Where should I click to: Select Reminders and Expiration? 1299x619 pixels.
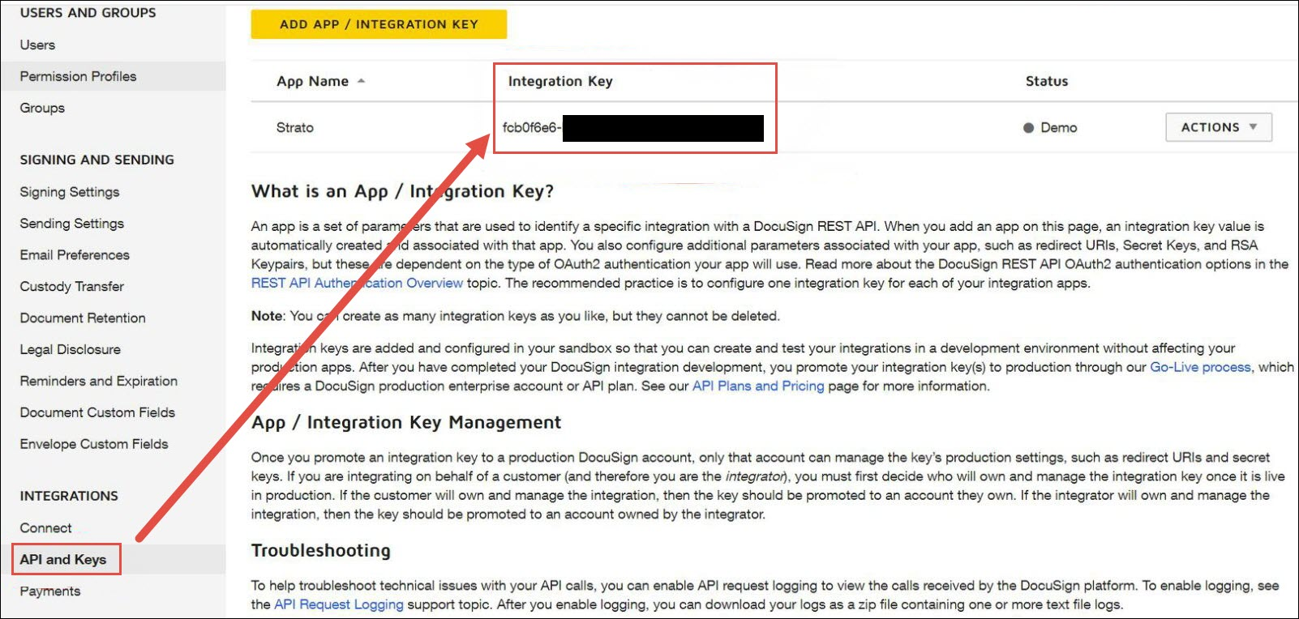click(x=98, y=381)
